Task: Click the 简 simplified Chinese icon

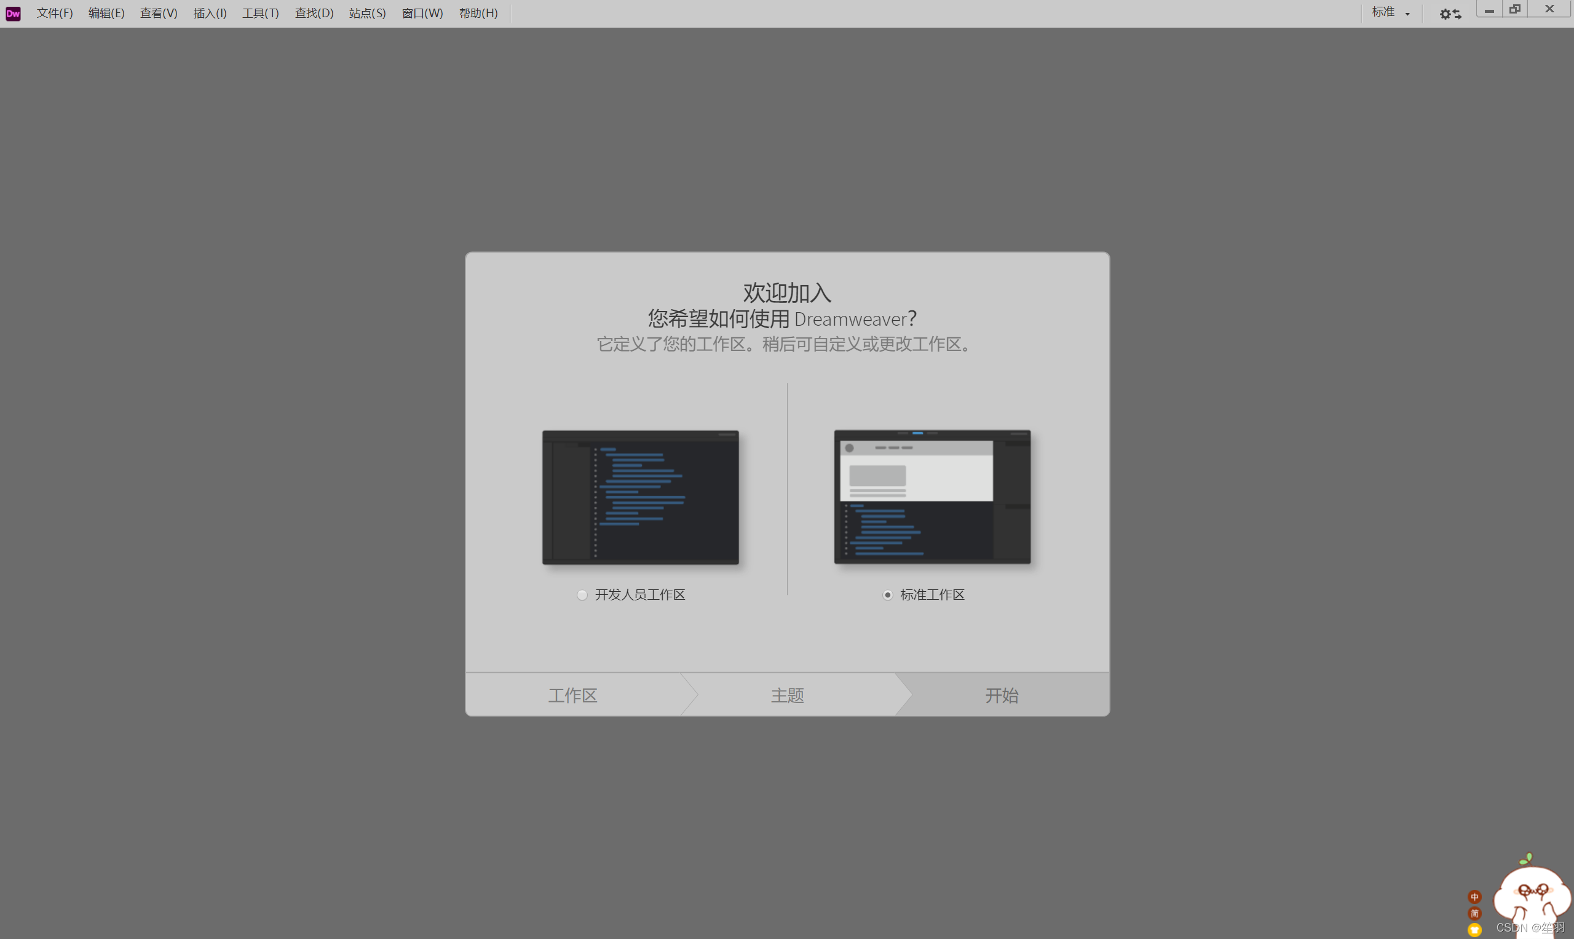Action: (x=1474, y=913)
